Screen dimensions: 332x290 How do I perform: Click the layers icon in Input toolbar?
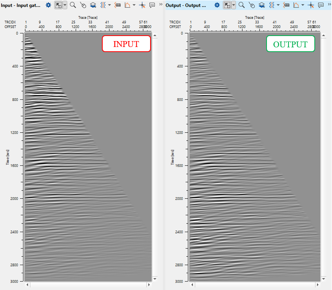tap(93, 5)
